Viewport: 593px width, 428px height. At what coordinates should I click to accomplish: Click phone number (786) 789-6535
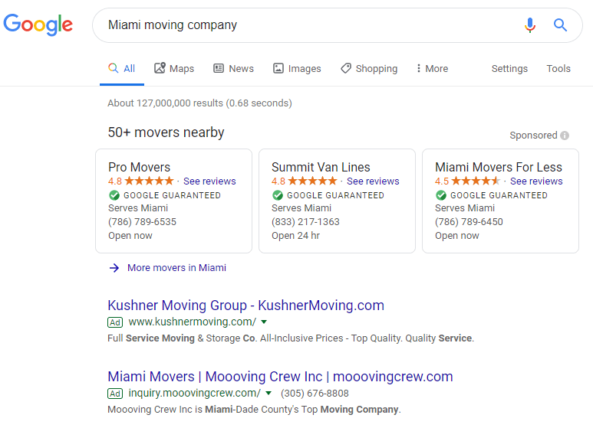click(x=142, y=222)
